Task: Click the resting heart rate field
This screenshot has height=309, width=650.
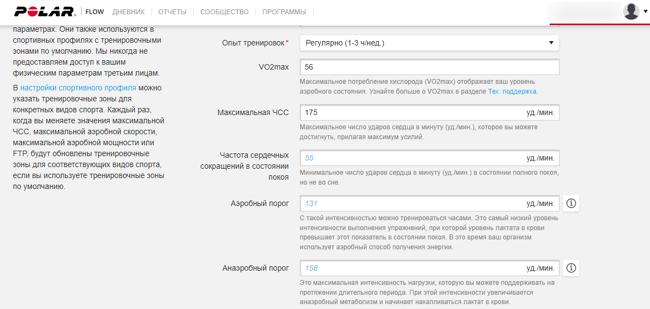Action: pyautogui.click(x=411, y=158)
